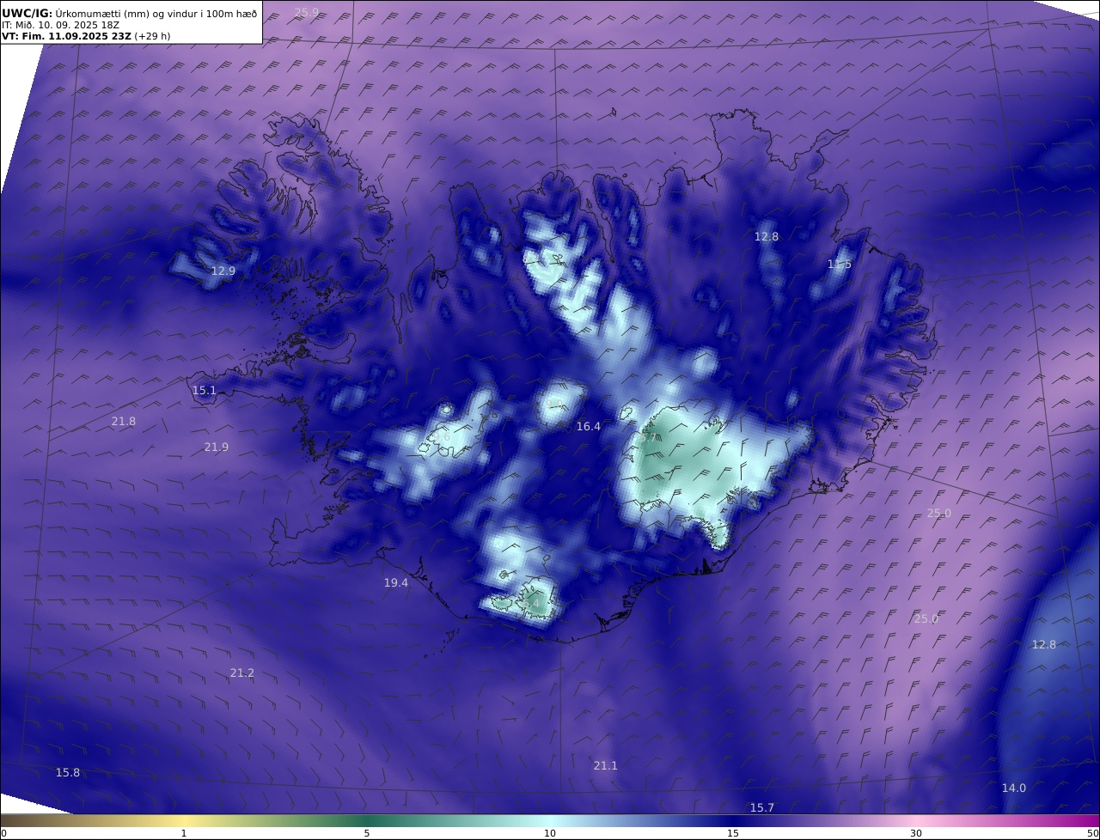
Task: Click the colorbar tick label 10
Action: click(x=550, y=833)
